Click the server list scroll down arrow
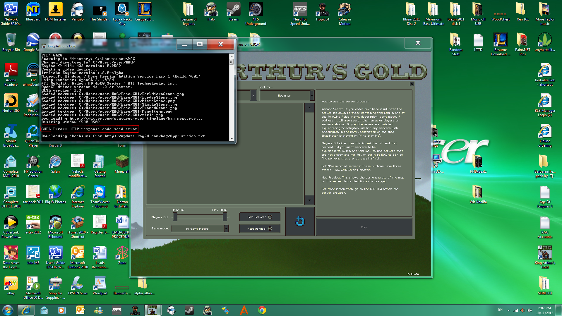Screen dimensions: 562x316 click(x=309, y=200)
